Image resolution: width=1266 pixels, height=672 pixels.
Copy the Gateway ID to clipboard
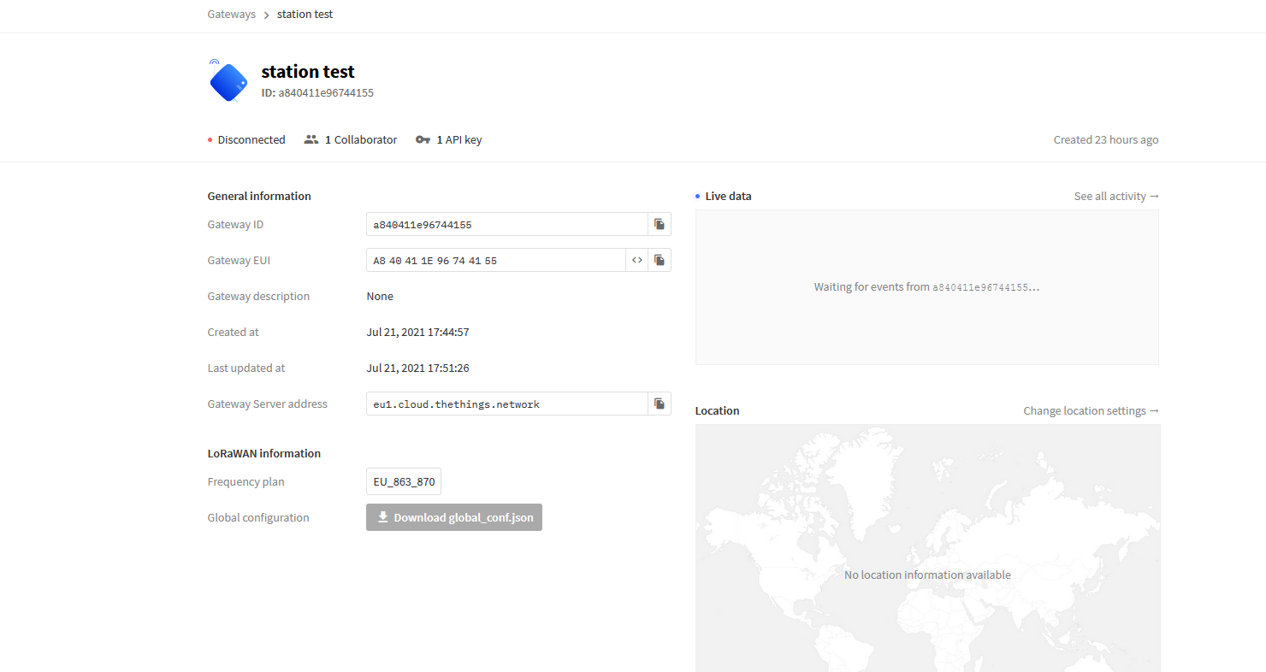660,224
